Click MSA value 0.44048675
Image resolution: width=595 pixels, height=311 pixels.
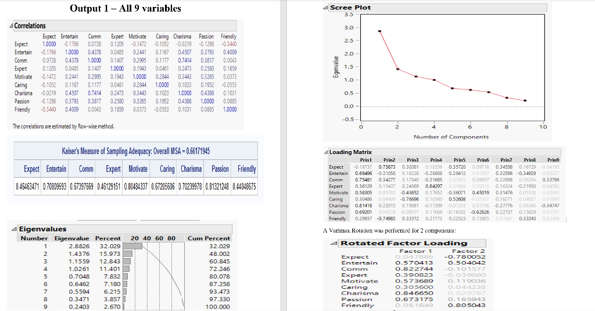click(244, 187)
